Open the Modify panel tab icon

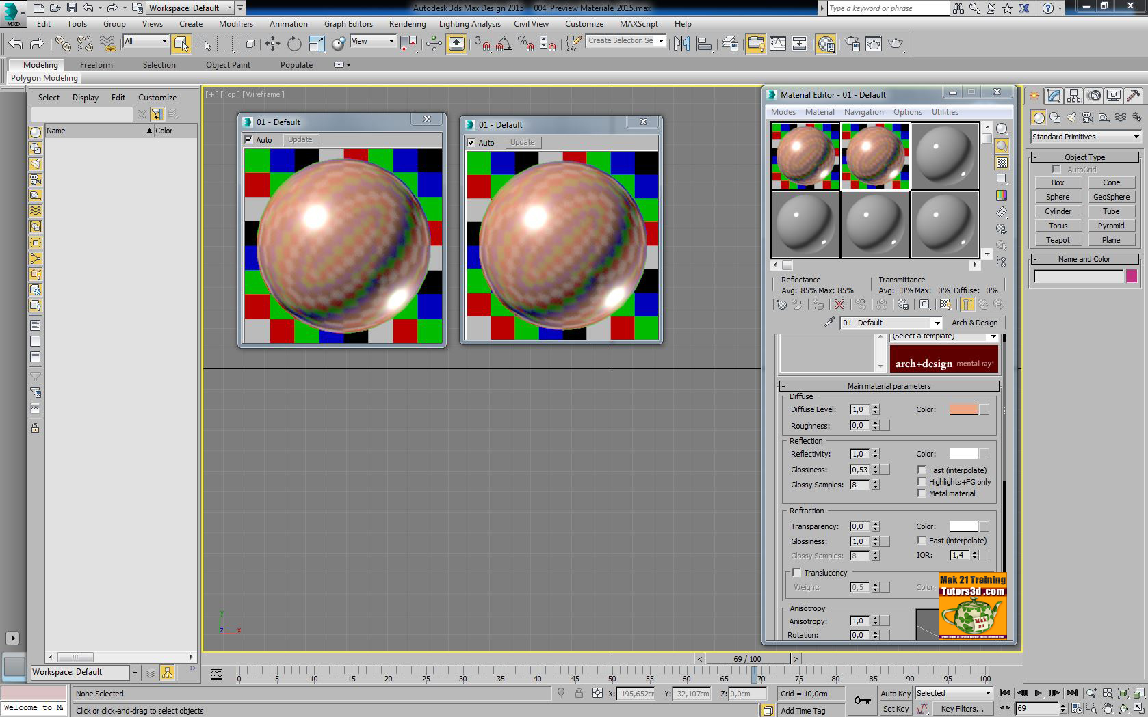(x=1054, y=96)
